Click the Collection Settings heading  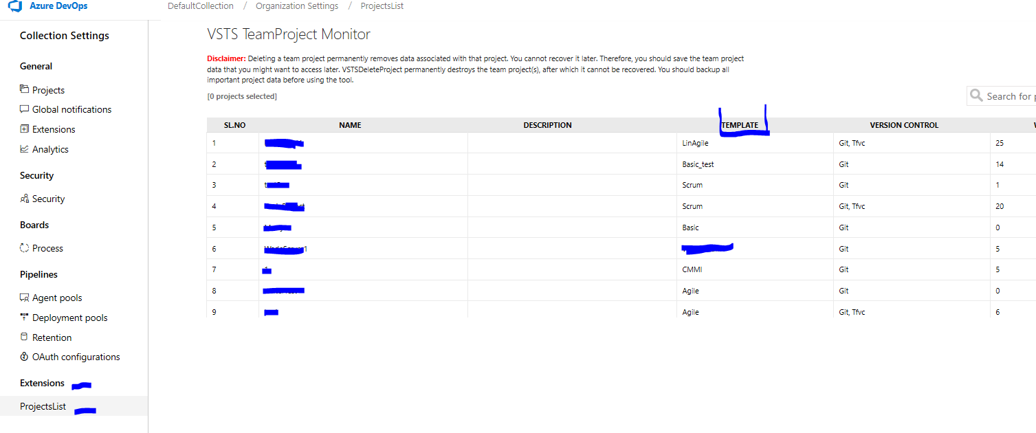tap(65, 36)
